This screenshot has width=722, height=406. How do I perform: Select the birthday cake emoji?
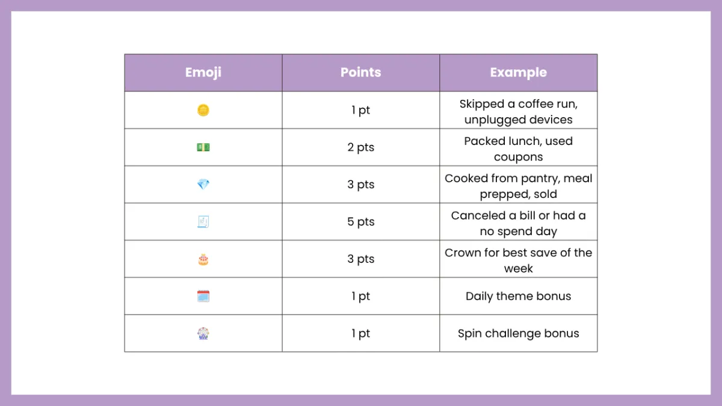pos(203,259)
